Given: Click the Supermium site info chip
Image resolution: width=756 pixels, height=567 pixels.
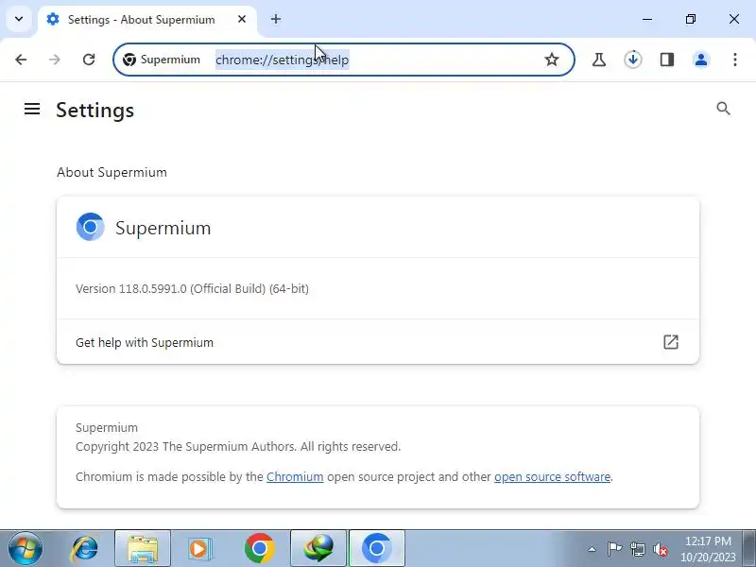Looking at the screenshot, I should (x=162, y=60).
